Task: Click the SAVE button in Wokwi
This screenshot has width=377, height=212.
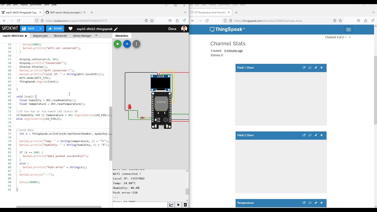Action: [x=28, y=29]
